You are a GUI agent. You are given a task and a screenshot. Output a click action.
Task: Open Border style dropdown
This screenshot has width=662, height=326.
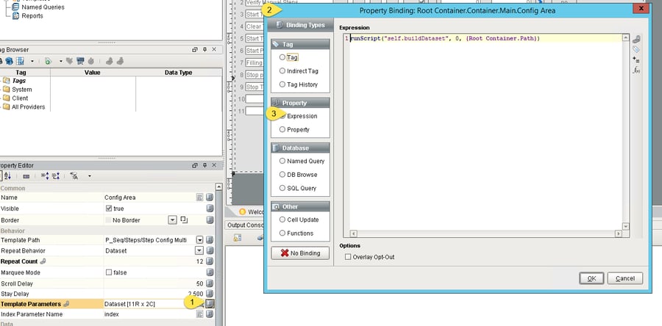coord(172,220)
